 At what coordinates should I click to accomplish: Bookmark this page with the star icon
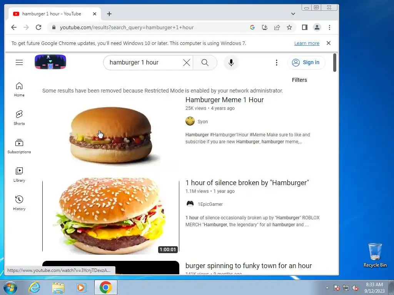[x=289, y=27]
